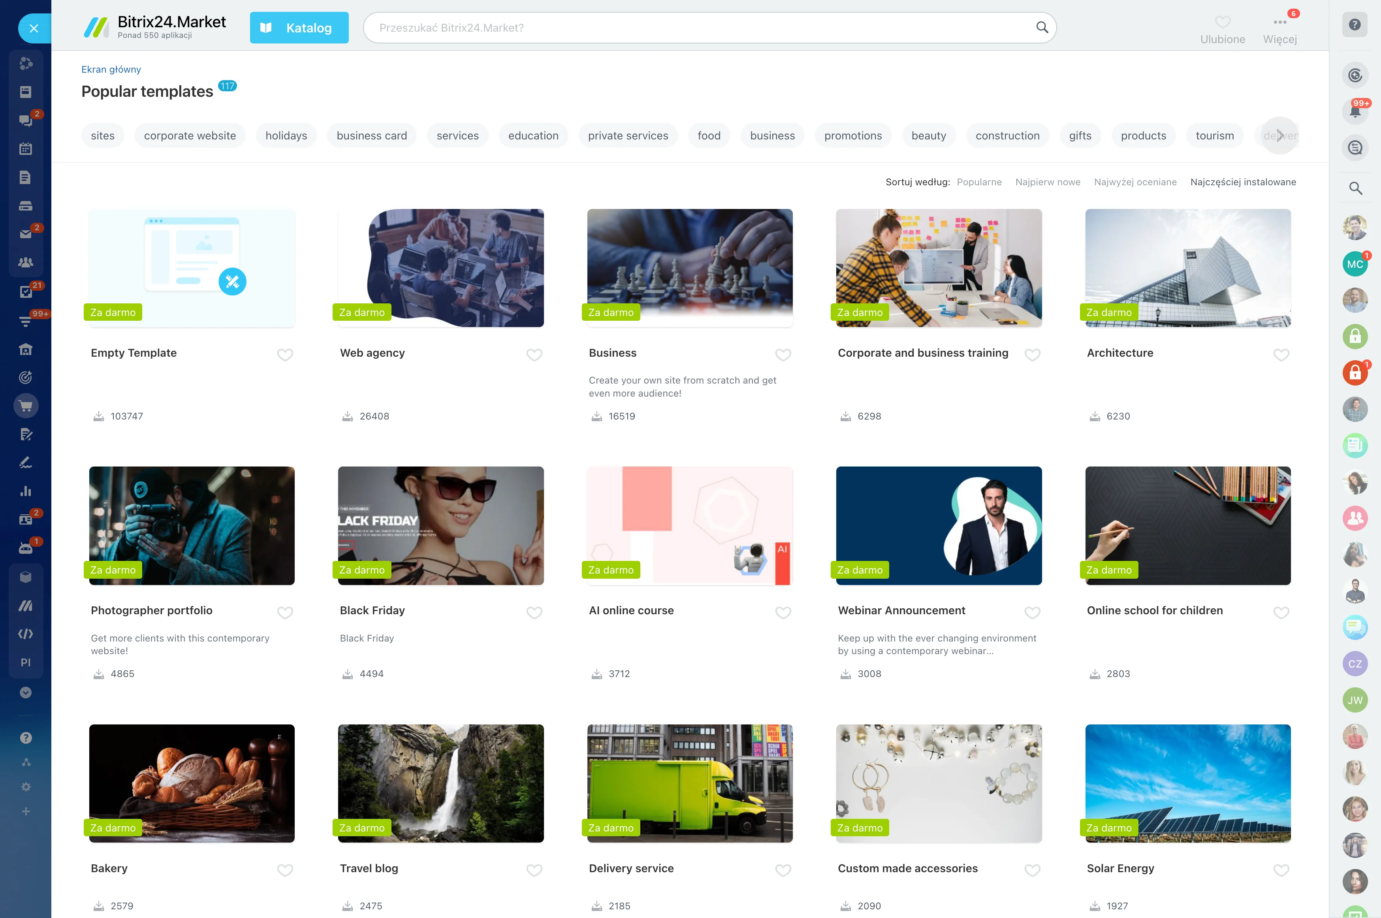
Task: Click the Katalog button
Action: click(x=299, y=28)
